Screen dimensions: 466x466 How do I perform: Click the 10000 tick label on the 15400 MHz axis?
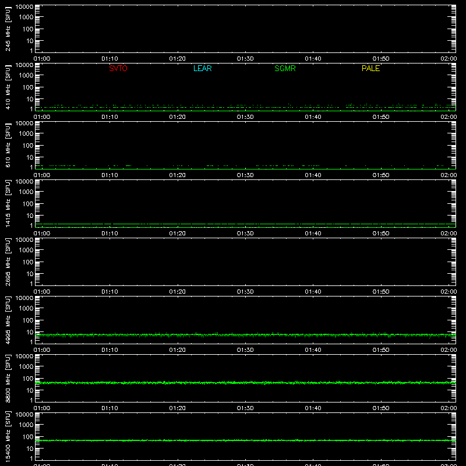point(24,415)
